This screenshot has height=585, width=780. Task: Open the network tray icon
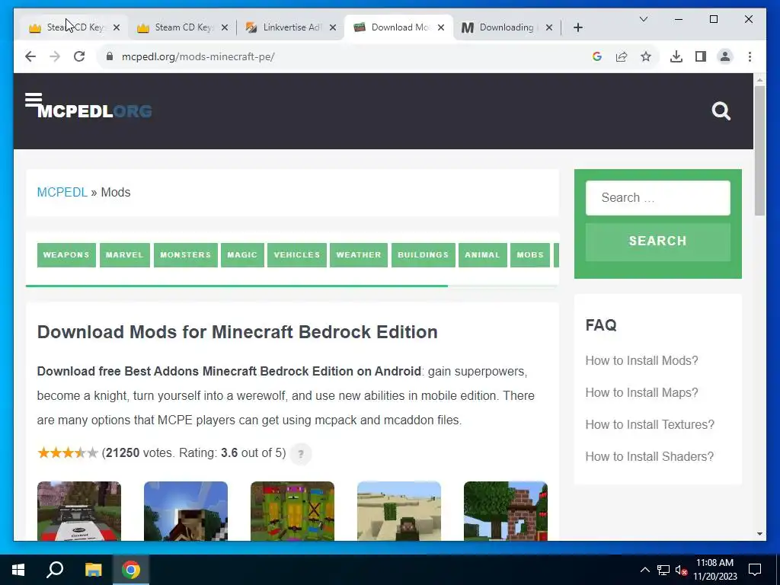[x=663, y=570]
